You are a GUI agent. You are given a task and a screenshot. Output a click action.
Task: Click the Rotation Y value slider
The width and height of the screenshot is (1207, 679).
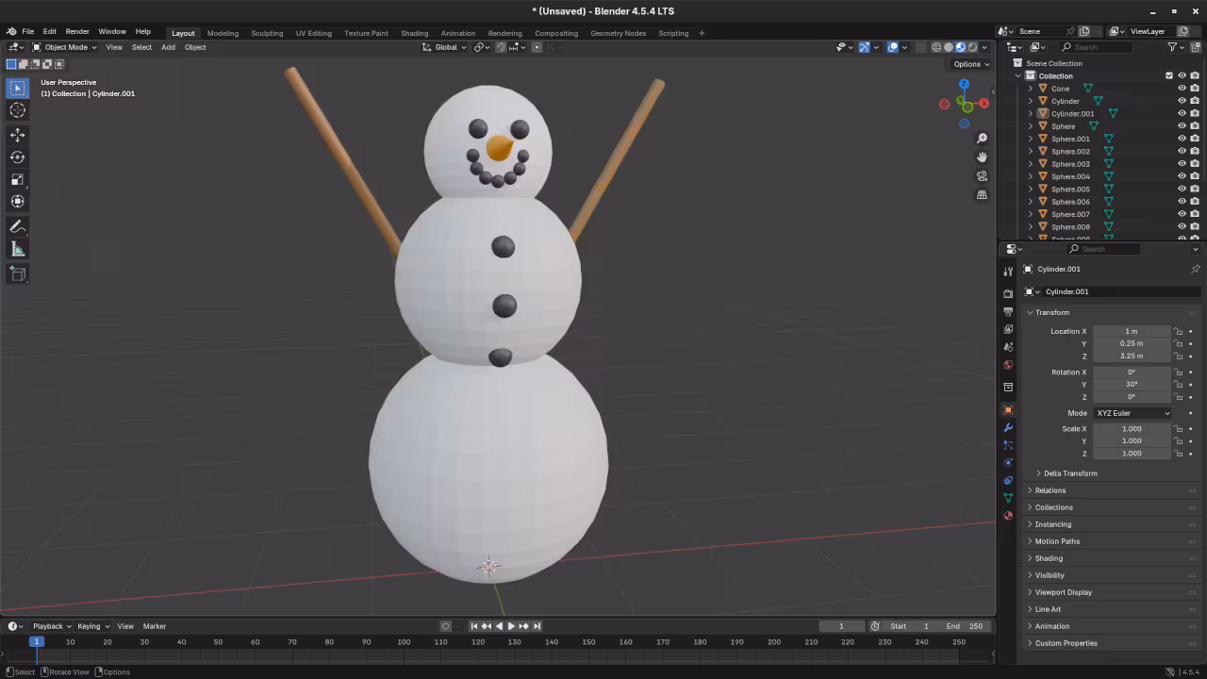coord(1131,384)
